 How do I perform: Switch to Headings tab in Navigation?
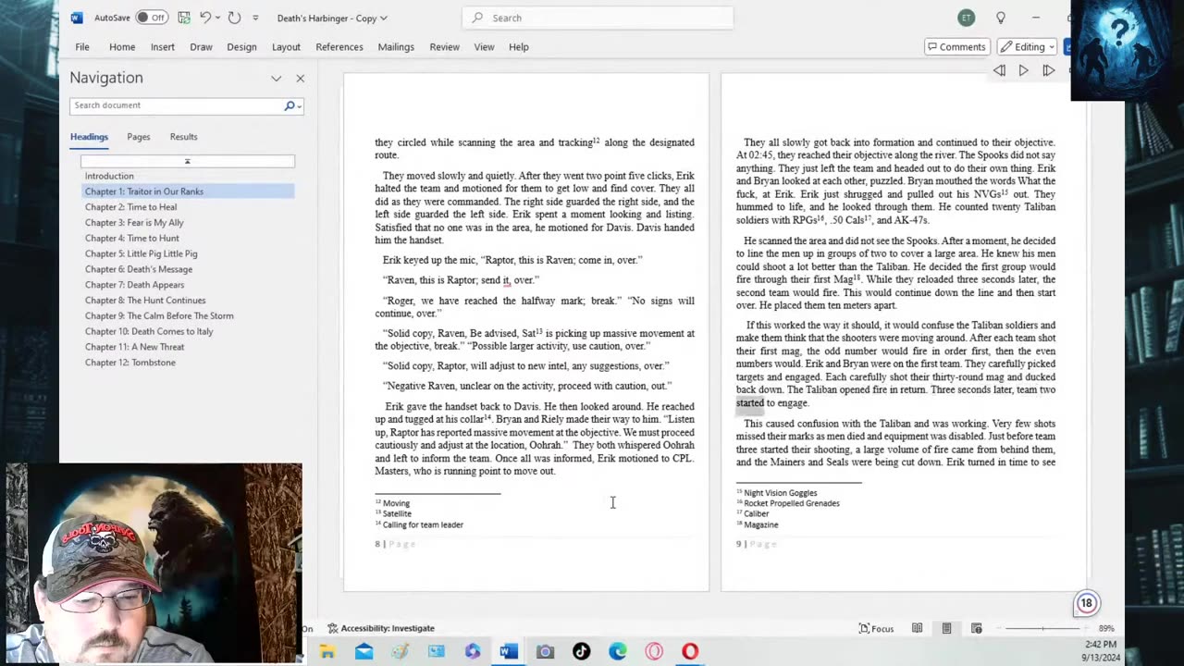[89, 137]
